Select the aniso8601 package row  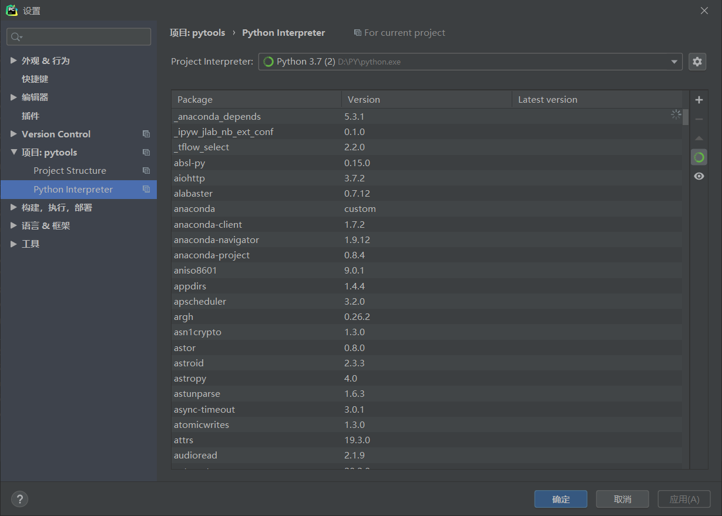pyautogui.click(x=427, y=271)
